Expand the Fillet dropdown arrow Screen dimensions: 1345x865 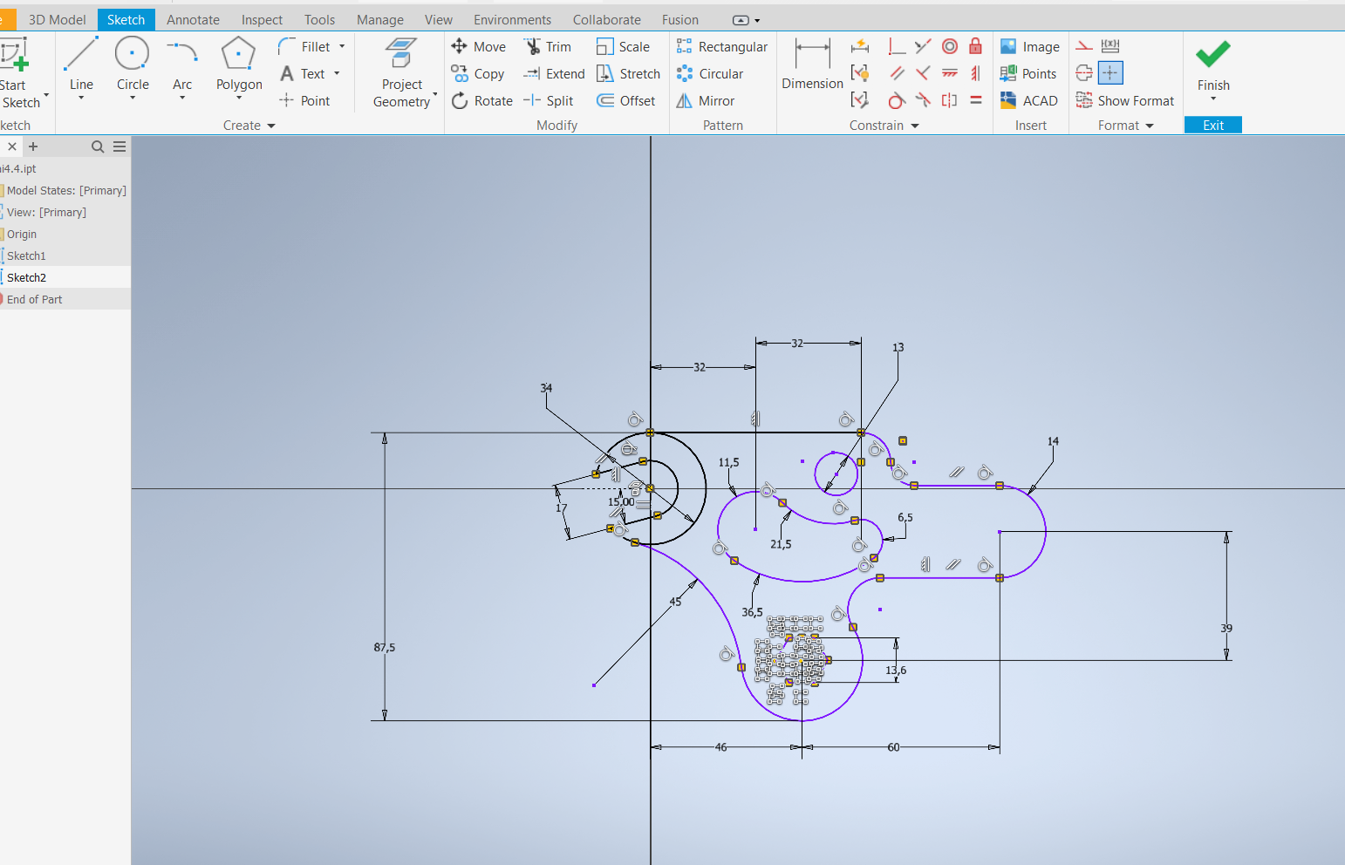(x=342, y=47)
